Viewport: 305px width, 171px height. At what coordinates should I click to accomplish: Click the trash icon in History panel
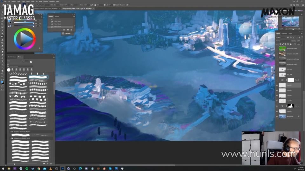(71, 30)
